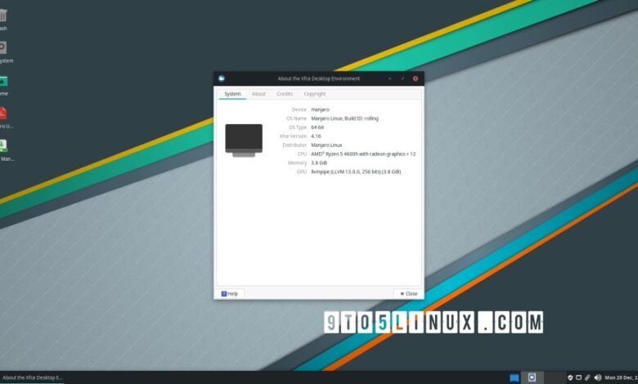Click the OS Type value '64-bit'
Screen dimensions: 638x384
317,127
